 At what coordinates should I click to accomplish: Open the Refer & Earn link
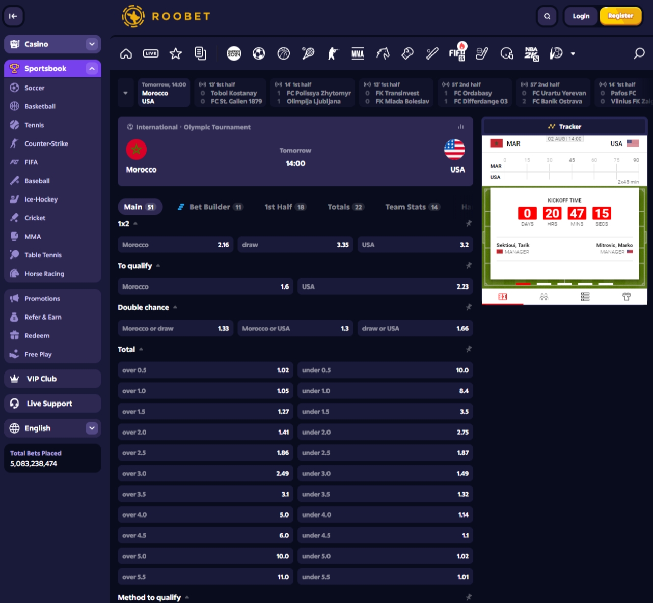[43, 317]
